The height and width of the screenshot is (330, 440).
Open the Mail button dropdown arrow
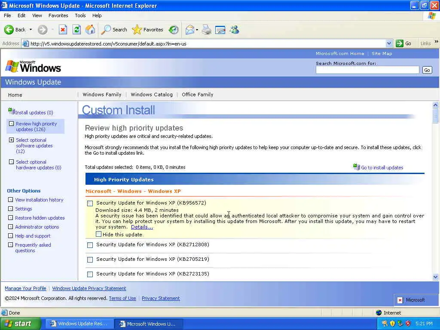(197, 30)
